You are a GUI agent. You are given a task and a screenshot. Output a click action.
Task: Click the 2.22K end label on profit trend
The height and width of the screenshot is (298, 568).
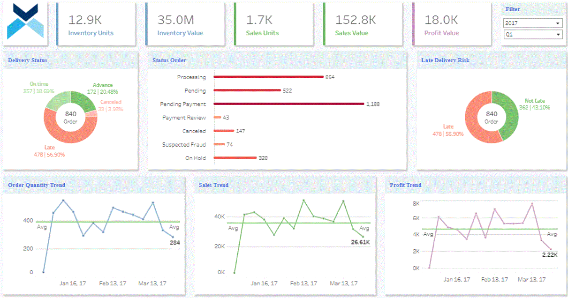point(550,254)
